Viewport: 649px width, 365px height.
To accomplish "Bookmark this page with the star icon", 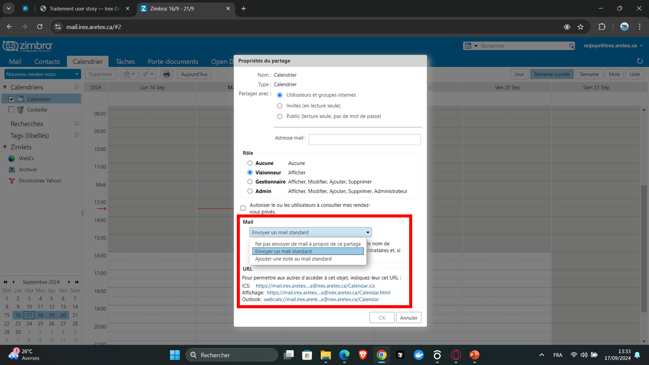I will [x=581, y=27].
